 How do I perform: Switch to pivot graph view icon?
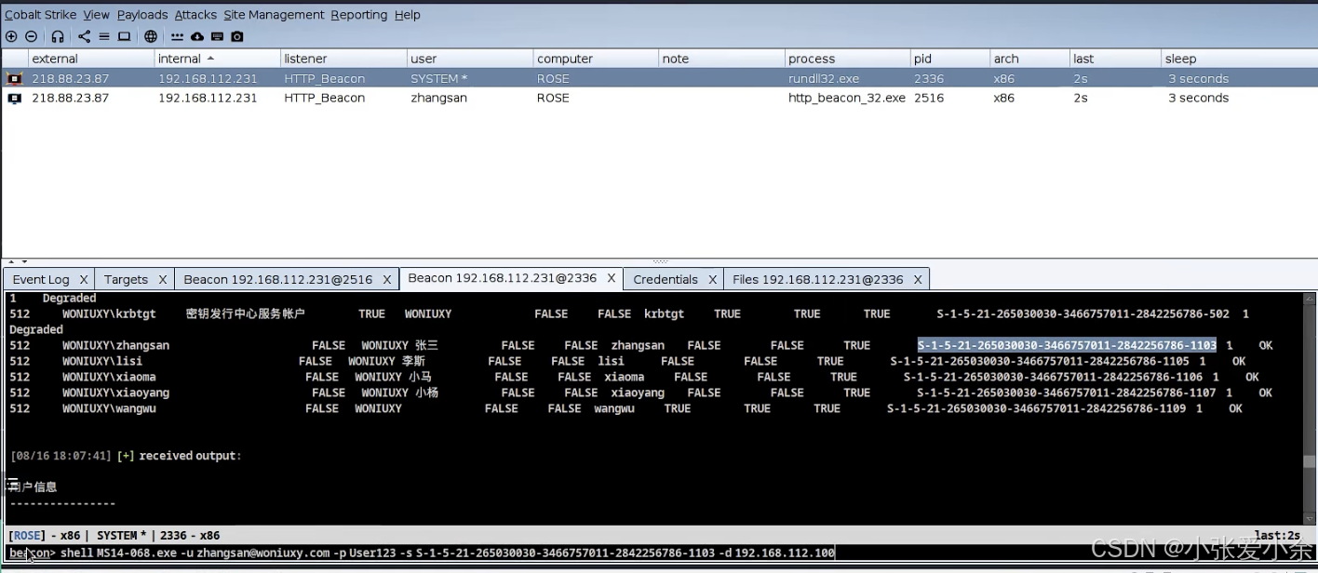click(x=84, y=36)
